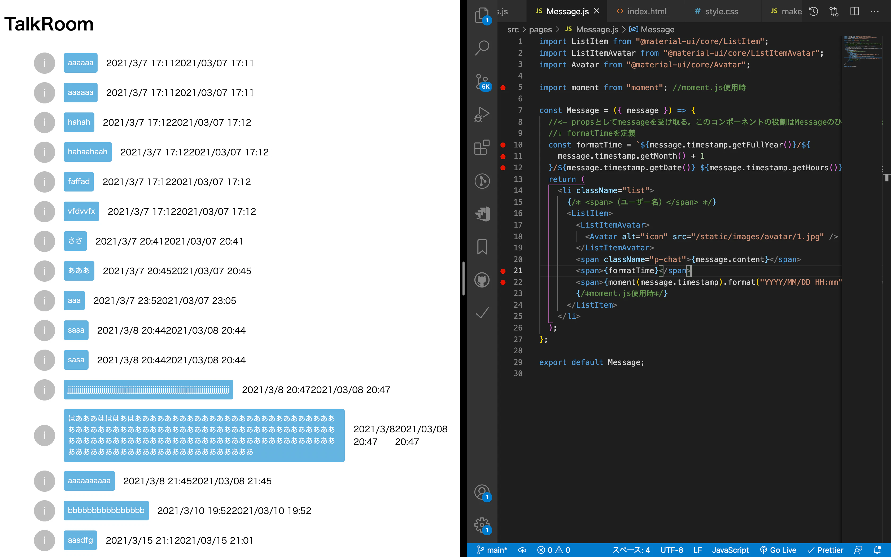The width and height of the screenshot is (891, 557).
Task: Open the file timeline history icon
Action: pos(813,11)
